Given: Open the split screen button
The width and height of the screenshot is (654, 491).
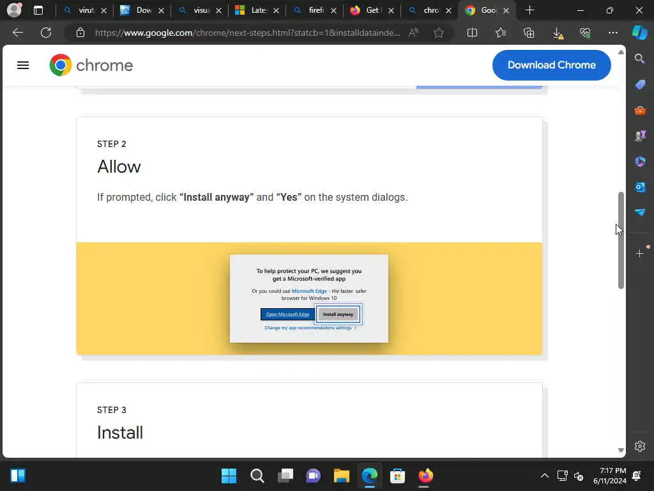Looking at the screenshot, I should pyautogui.click(x=472, y=33).
